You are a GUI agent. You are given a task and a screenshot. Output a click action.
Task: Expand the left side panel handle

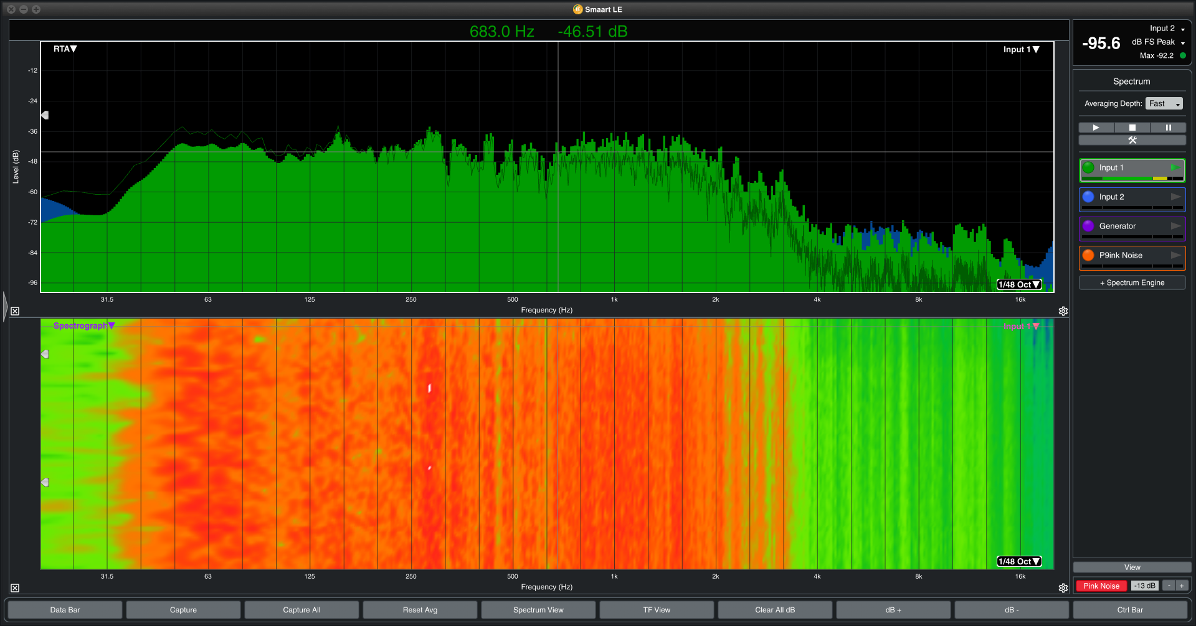pyautogui.click(x=5, y=306)
